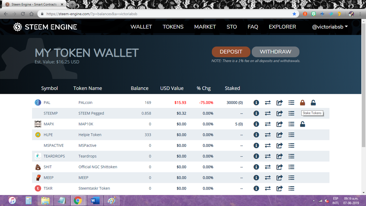
Task: Click ESP INTL language indicator
Action: coord(336,201)
